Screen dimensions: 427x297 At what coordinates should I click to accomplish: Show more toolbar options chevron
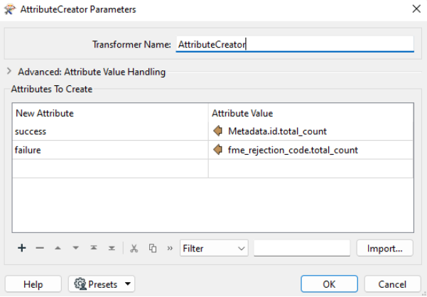[170, 248]
